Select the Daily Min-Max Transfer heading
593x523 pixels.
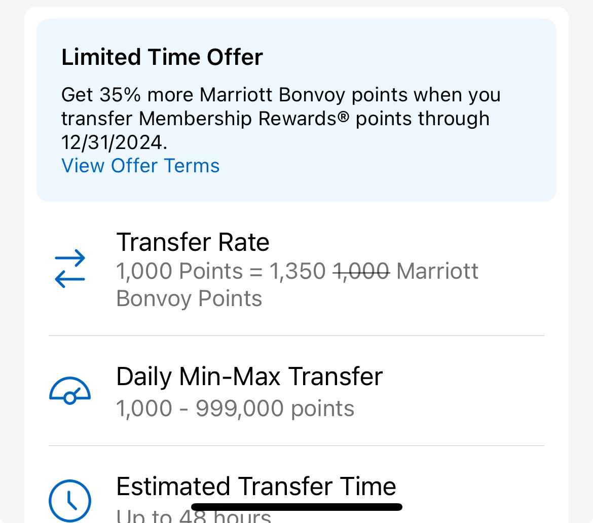249,377
